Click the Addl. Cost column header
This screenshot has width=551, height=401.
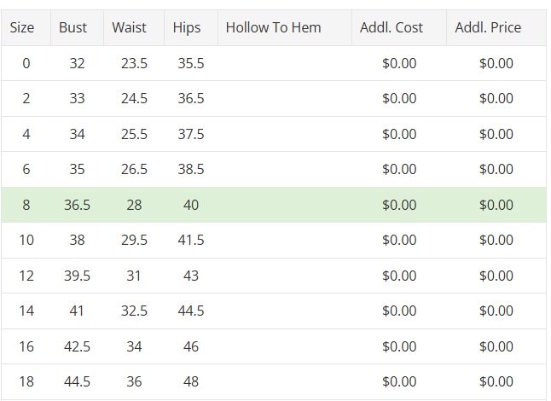(391, 27)
